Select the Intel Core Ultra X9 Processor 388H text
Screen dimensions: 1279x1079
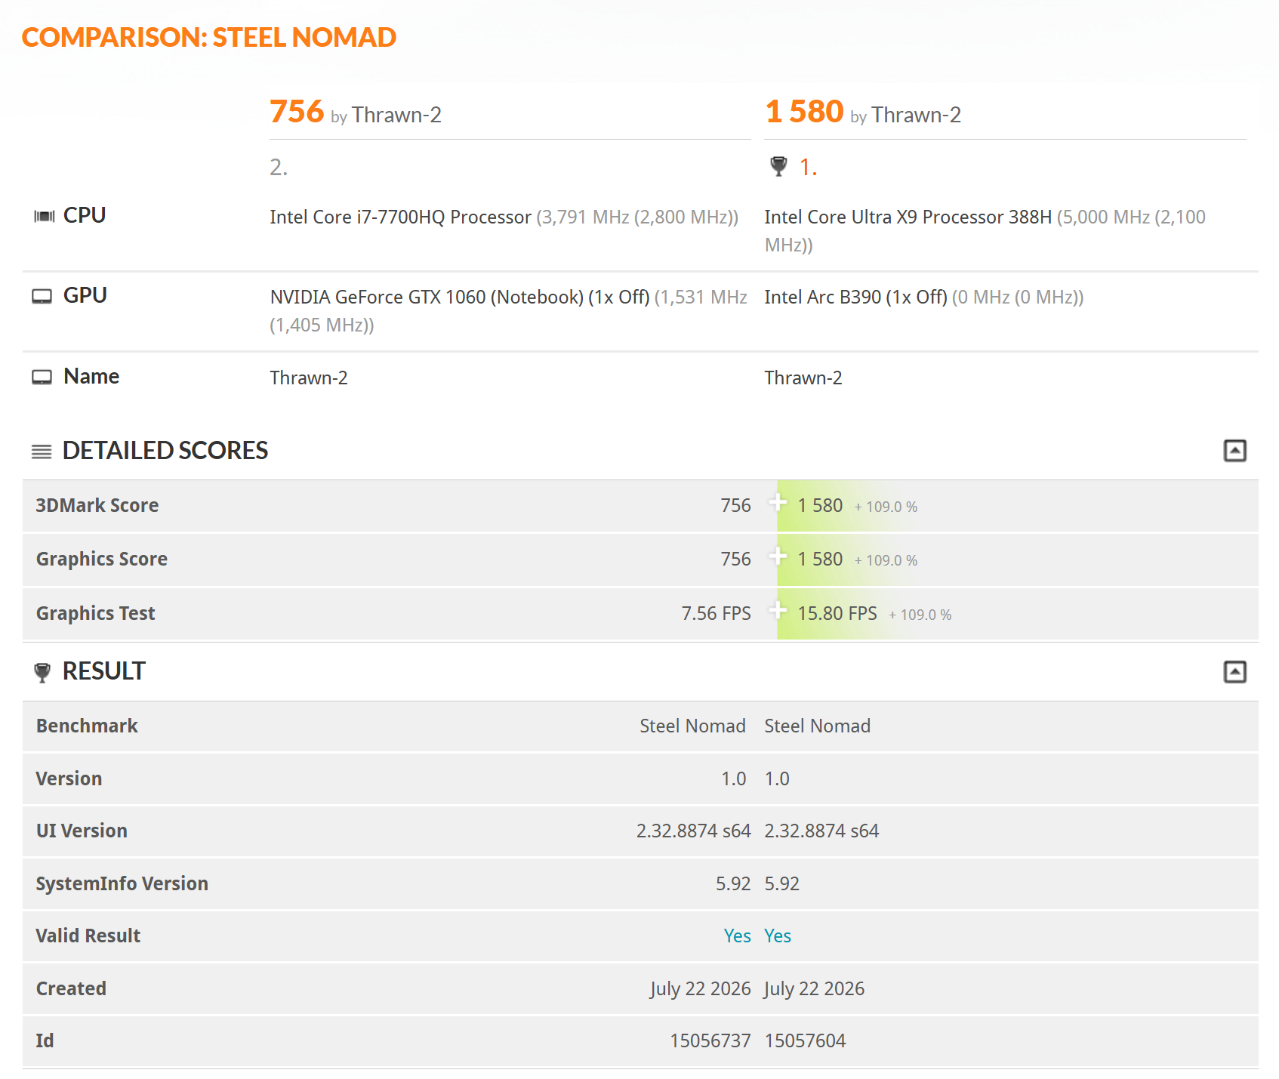(x=908, y=217)
